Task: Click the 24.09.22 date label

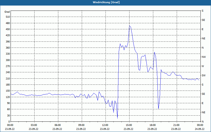Action: click(x=200, y=129)
